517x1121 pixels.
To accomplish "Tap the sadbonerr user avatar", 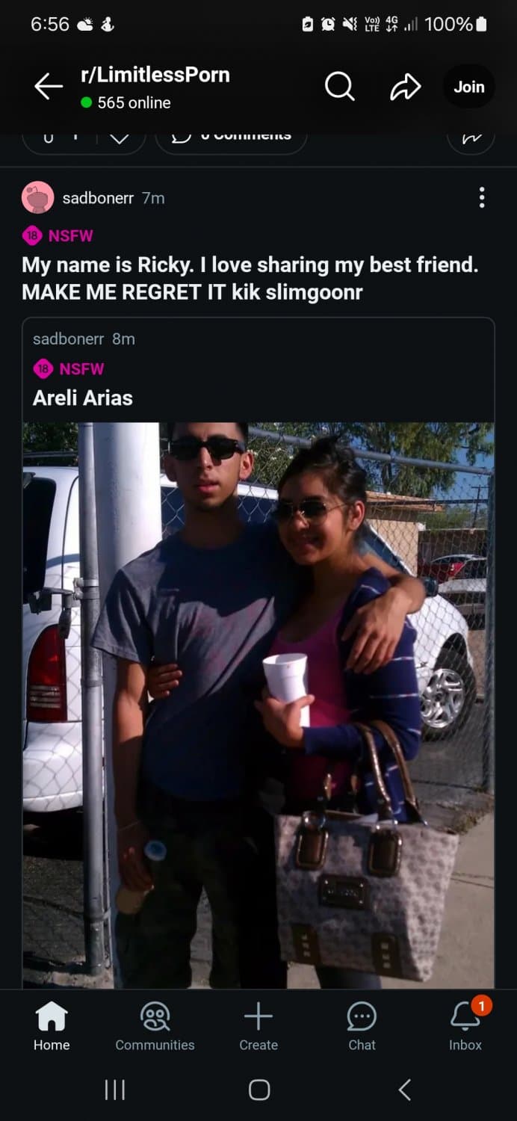I will pyautogui.click(x=38, y=197).
